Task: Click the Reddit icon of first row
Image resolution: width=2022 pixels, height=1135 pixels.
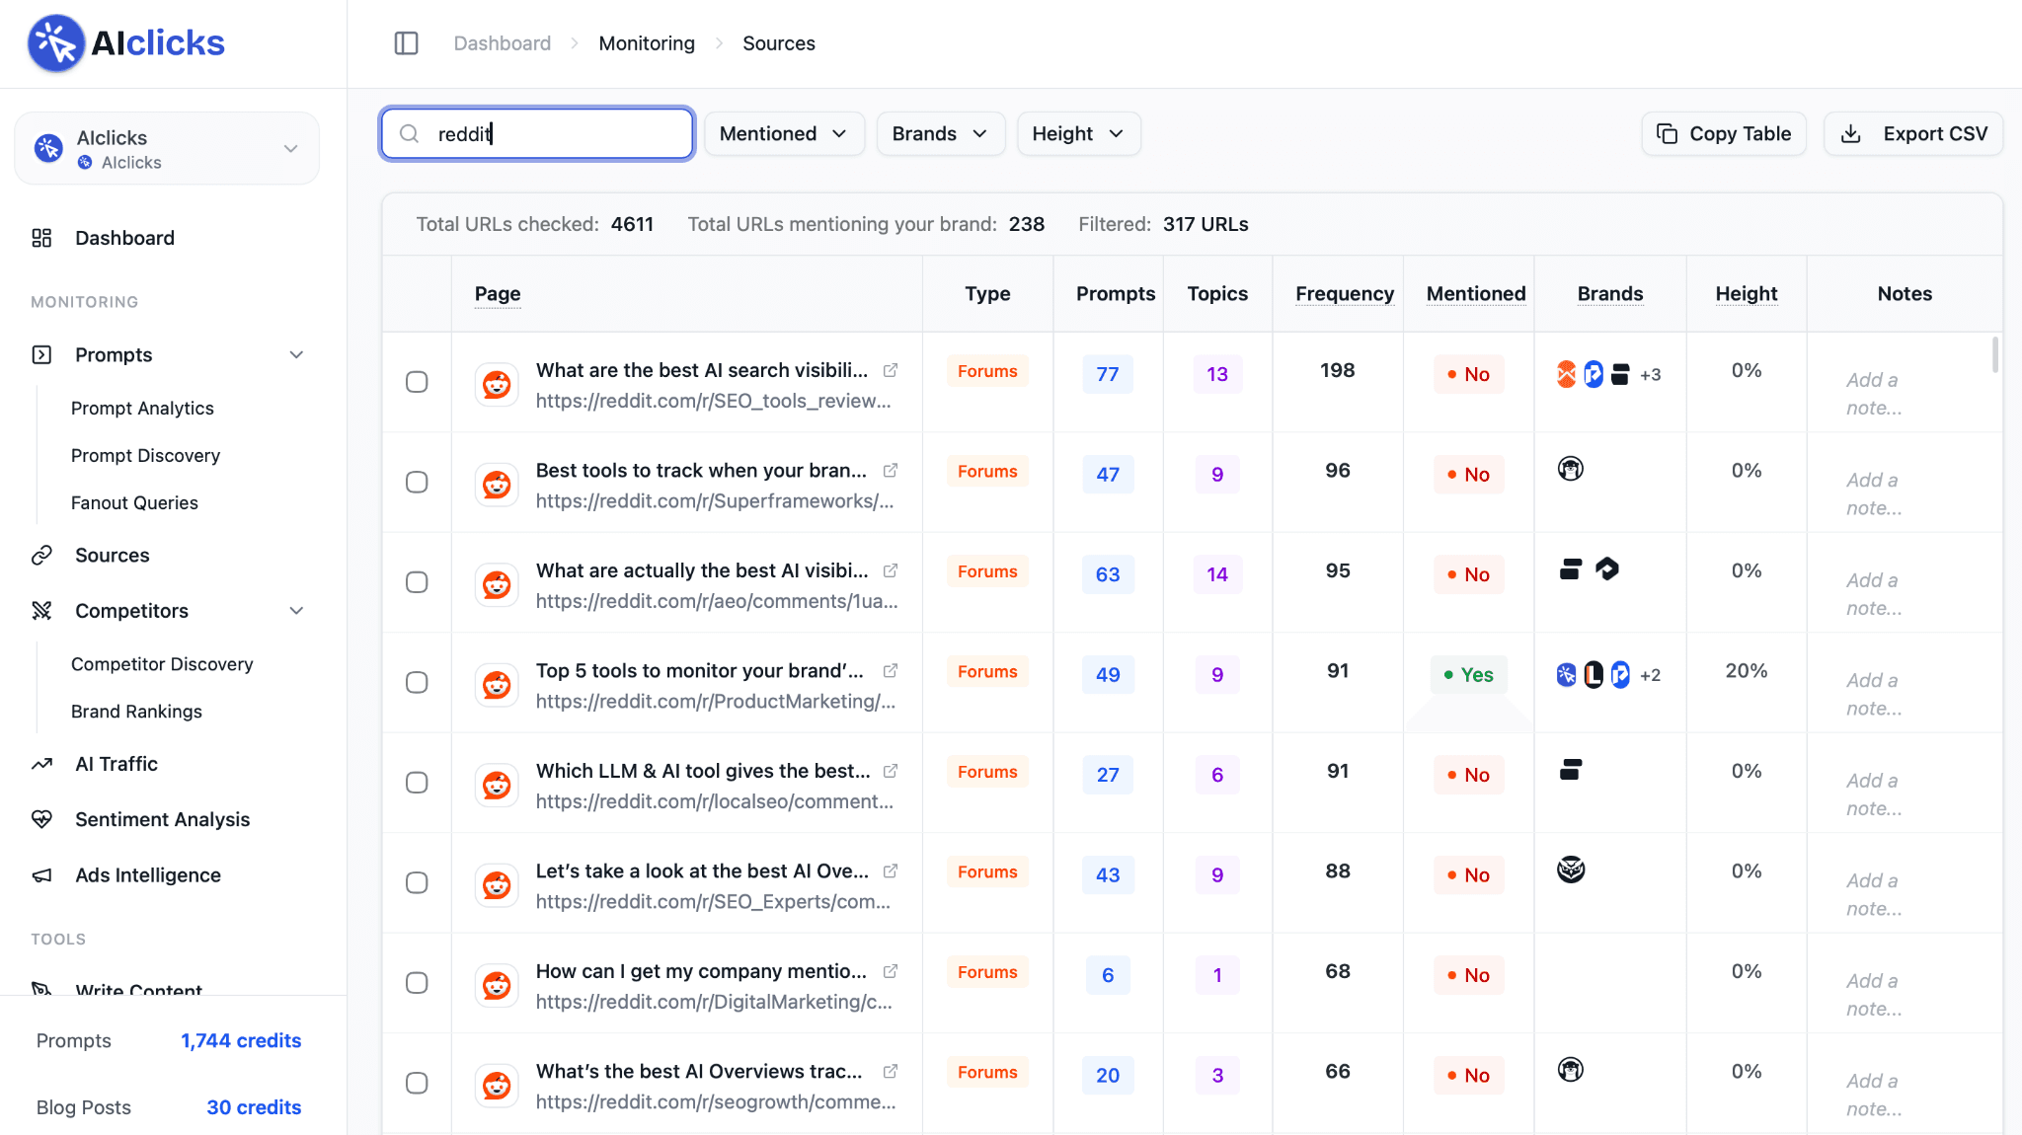Action: coord(497,384)
